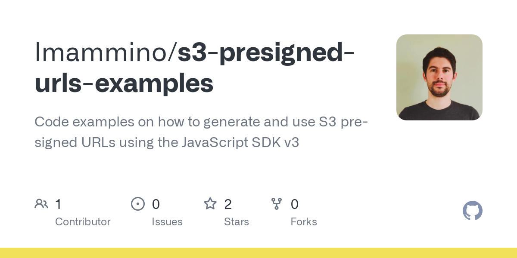Select the "Stars" label

(237, 222)
